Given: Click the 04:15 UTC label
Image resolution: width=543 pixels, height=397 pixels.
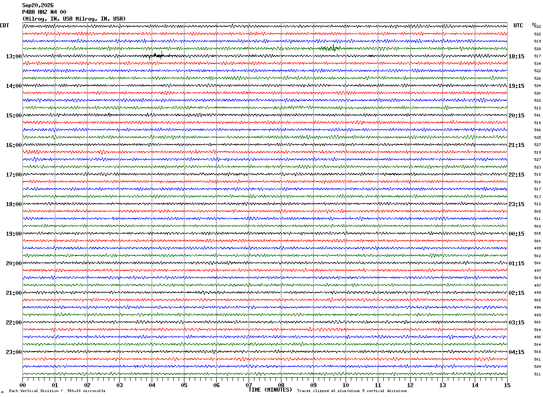Looking at the screenshot, I should click(x=516, y=352).
